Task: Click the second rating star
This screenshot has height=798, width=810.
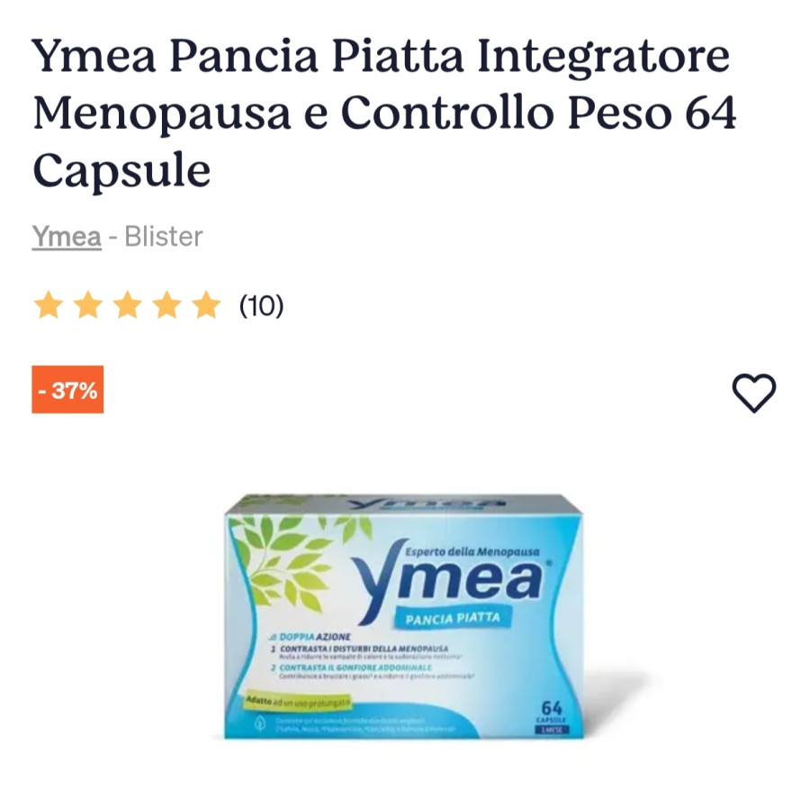Action: click(x=88, y=304)
